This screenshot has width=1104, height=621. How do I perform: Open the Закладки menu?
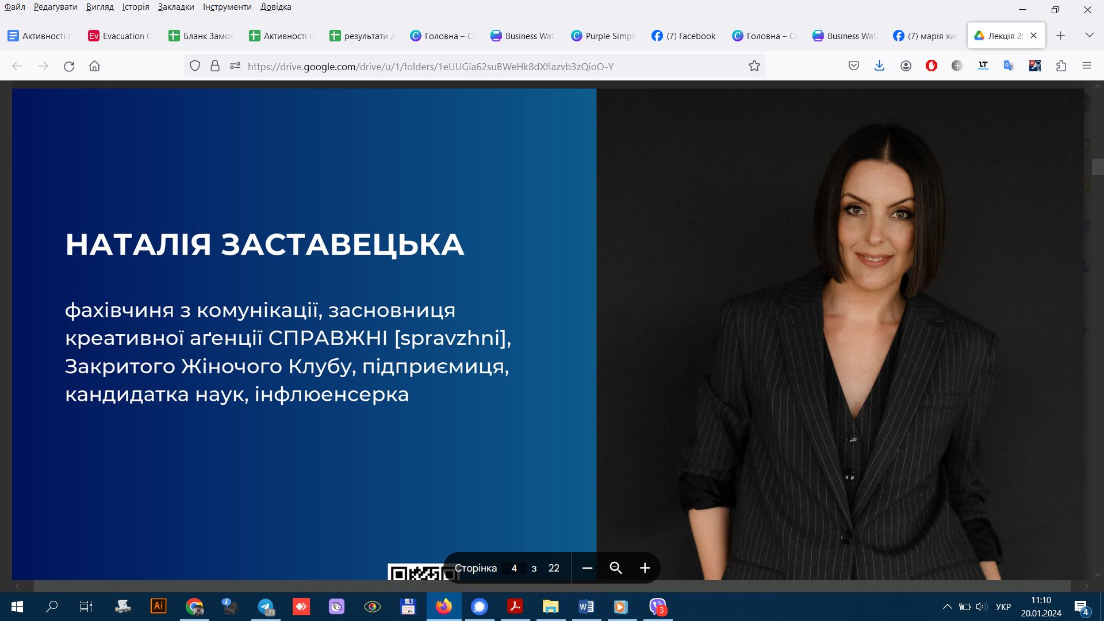(x=175, y=7)
